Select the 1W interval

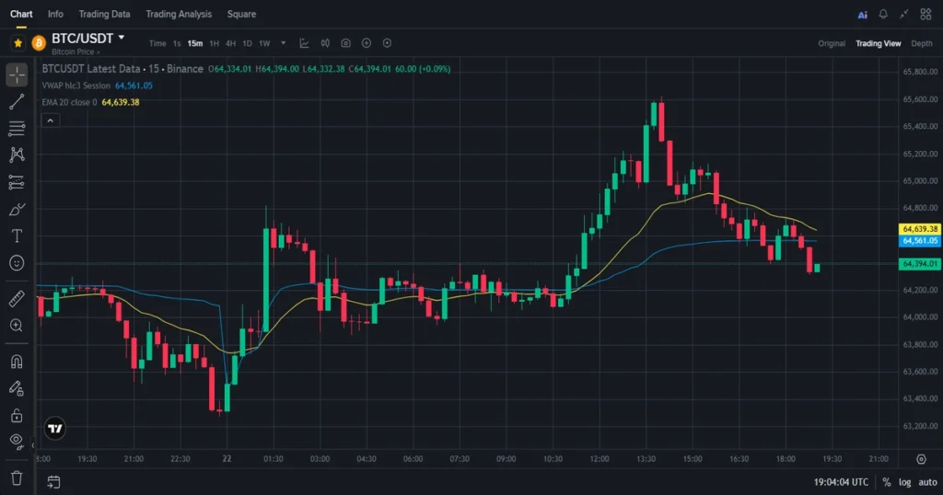[x=264, y=43]
